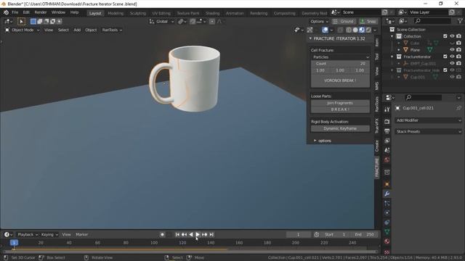Switch to Material Preview viewport shading
This screenshot has height=261, width=465.
pyautogui.click(x=362, y=30)
